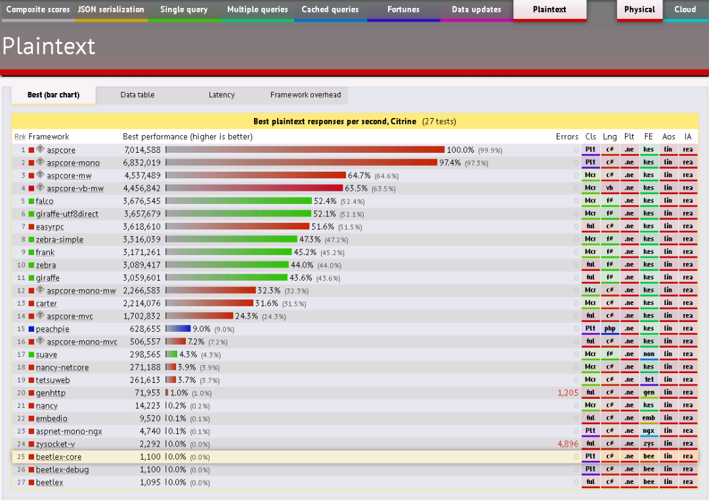Viewport: 709px width, 501px height.
Task: Click the Lng column header
Action: [x=609, y=137]
